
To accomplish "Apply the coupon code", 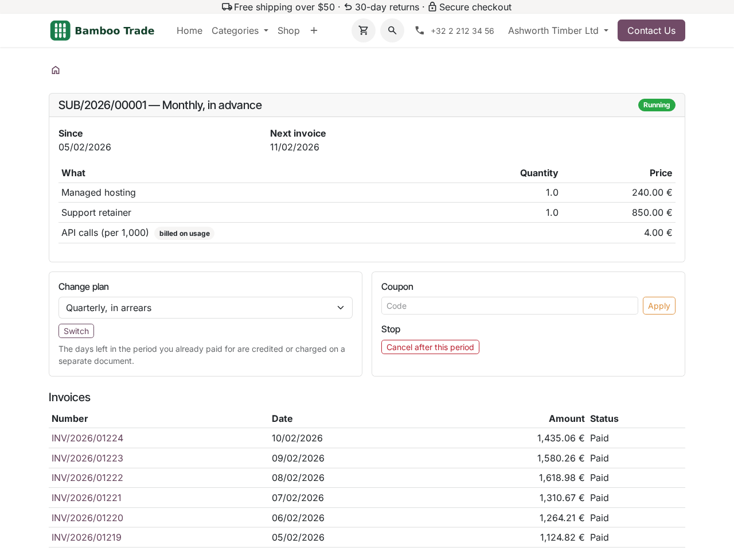I will 659,306.
